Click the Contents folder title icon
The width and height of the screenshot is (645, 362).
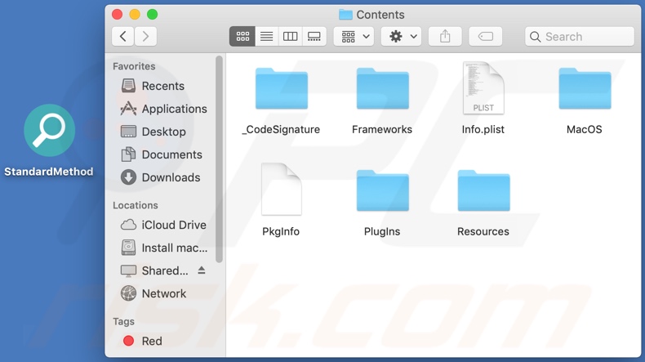pos(345,15)
